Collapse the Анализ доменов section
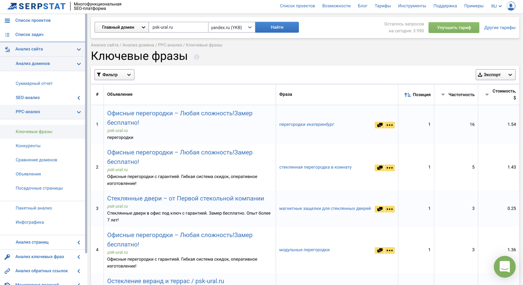The height and width of the screenshot is (285, 523). coord(79,64)
